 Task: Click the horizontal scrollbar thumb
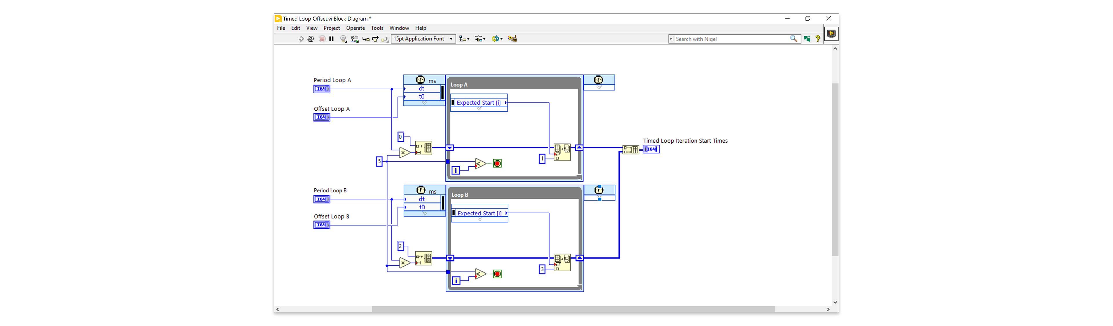tap(573, 309)
